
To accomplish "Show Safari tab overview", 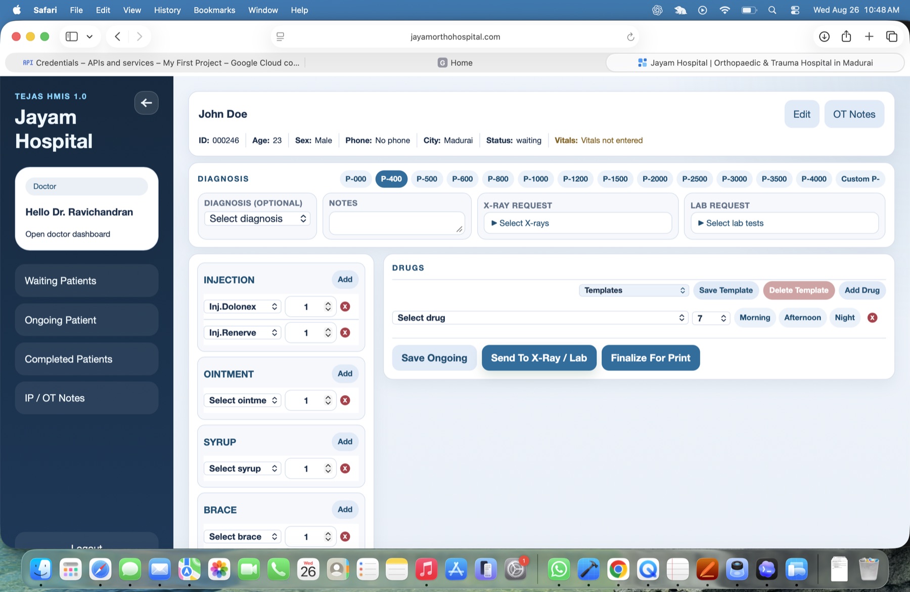I will [x=892, y=36].
